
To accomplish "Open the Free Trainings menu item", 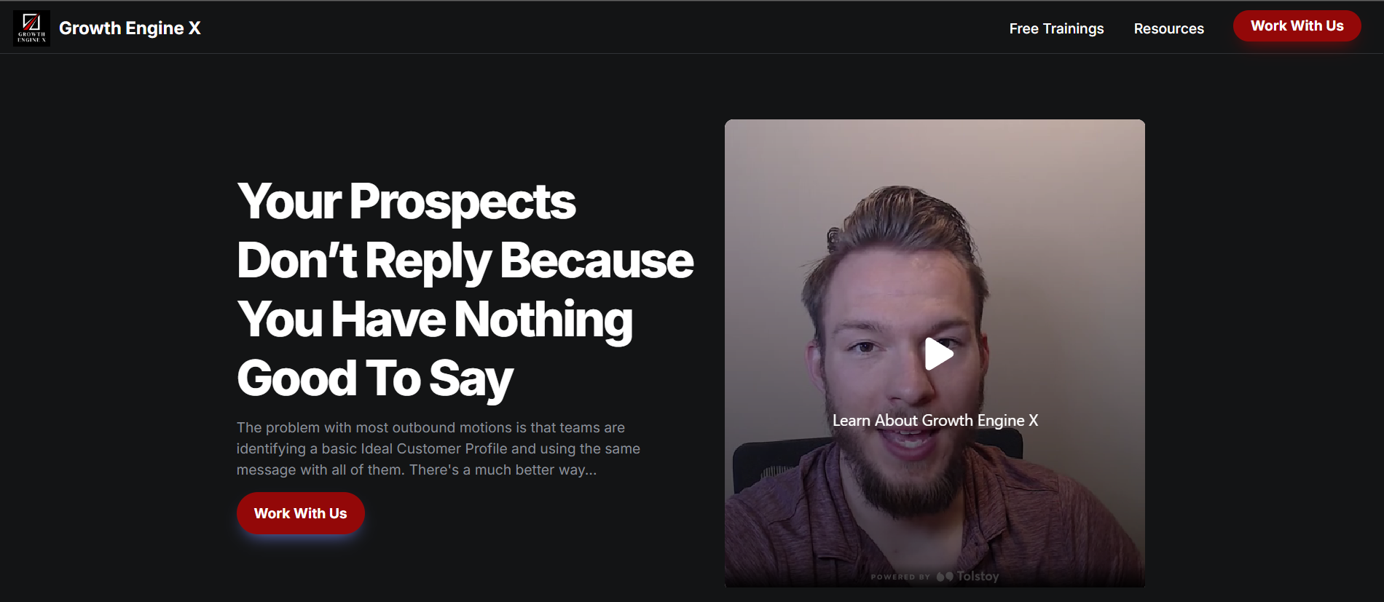I will 1056,28.
